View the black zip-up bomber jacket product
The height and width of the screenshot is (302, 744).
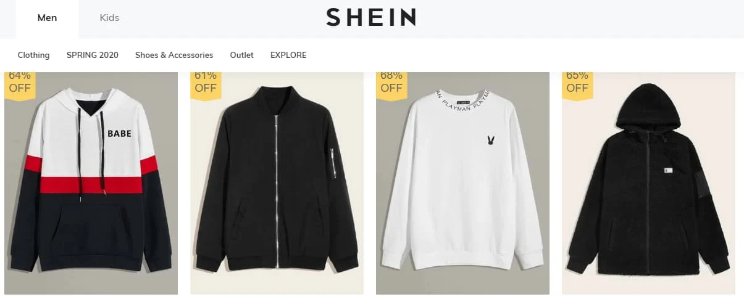[277, 183]
